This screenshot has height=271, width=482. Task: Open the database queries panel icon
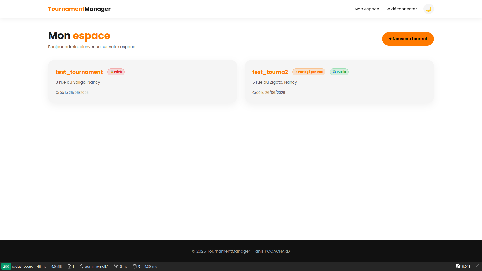(135, 266)
